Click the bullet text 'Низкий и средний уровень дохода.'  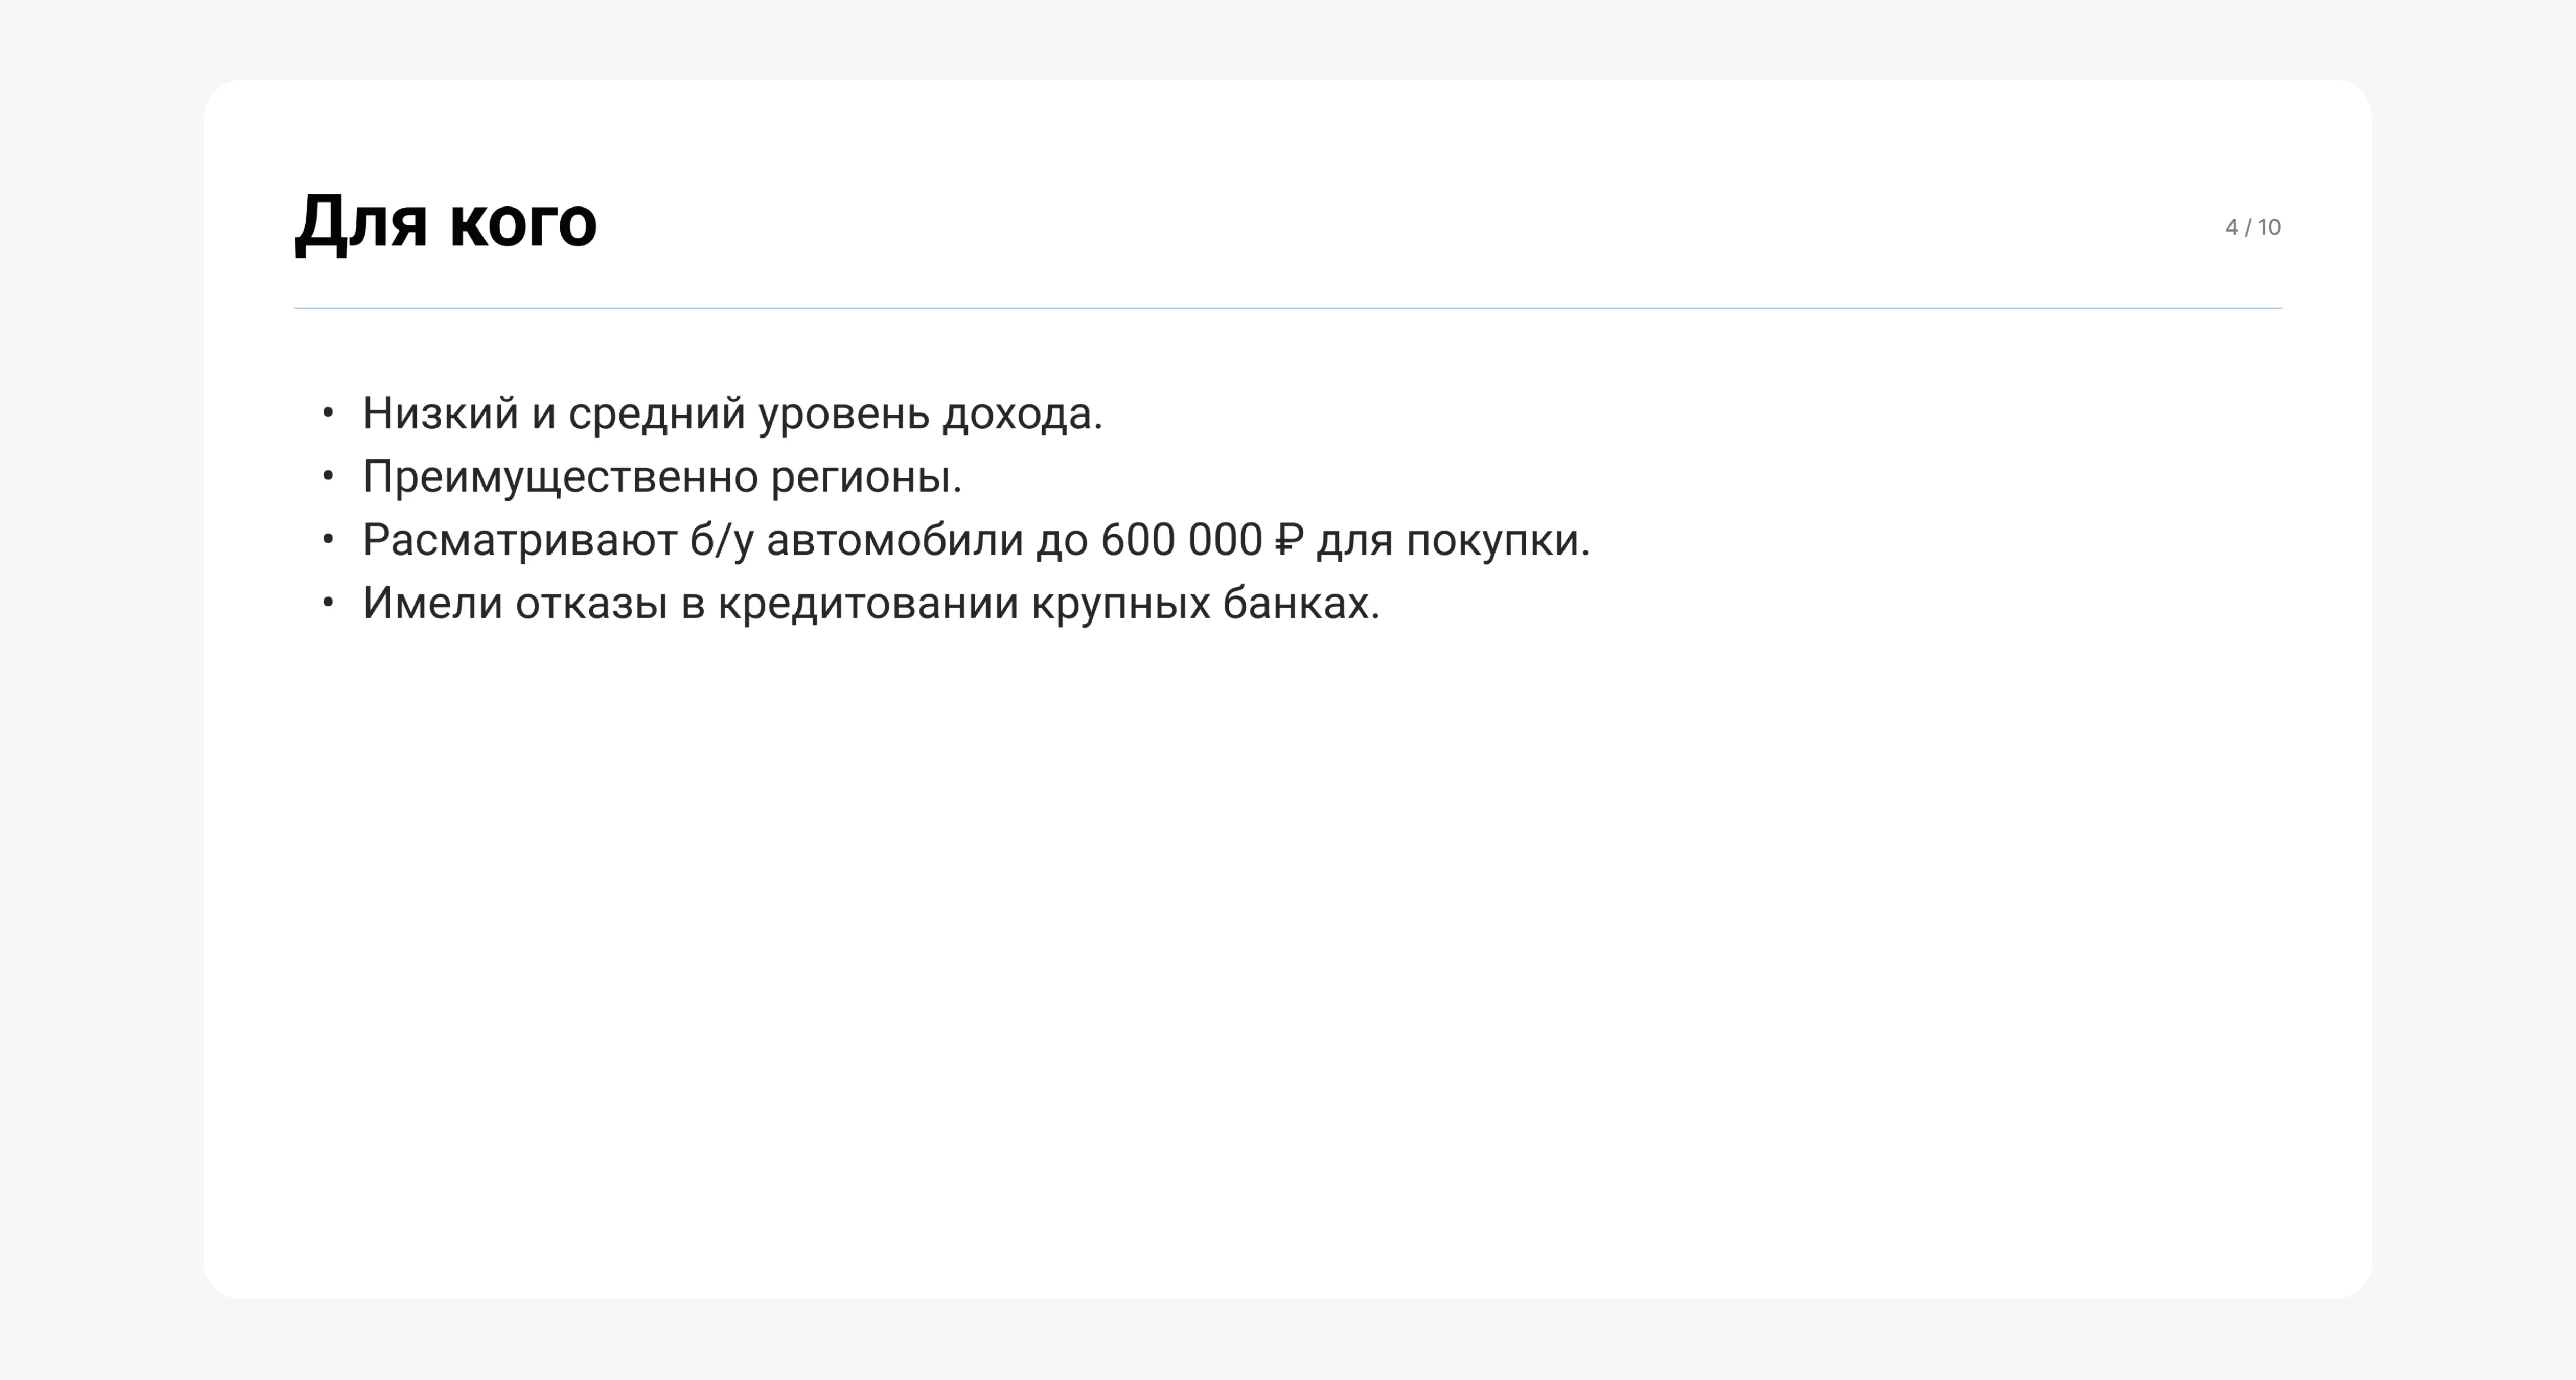point(732,414)
